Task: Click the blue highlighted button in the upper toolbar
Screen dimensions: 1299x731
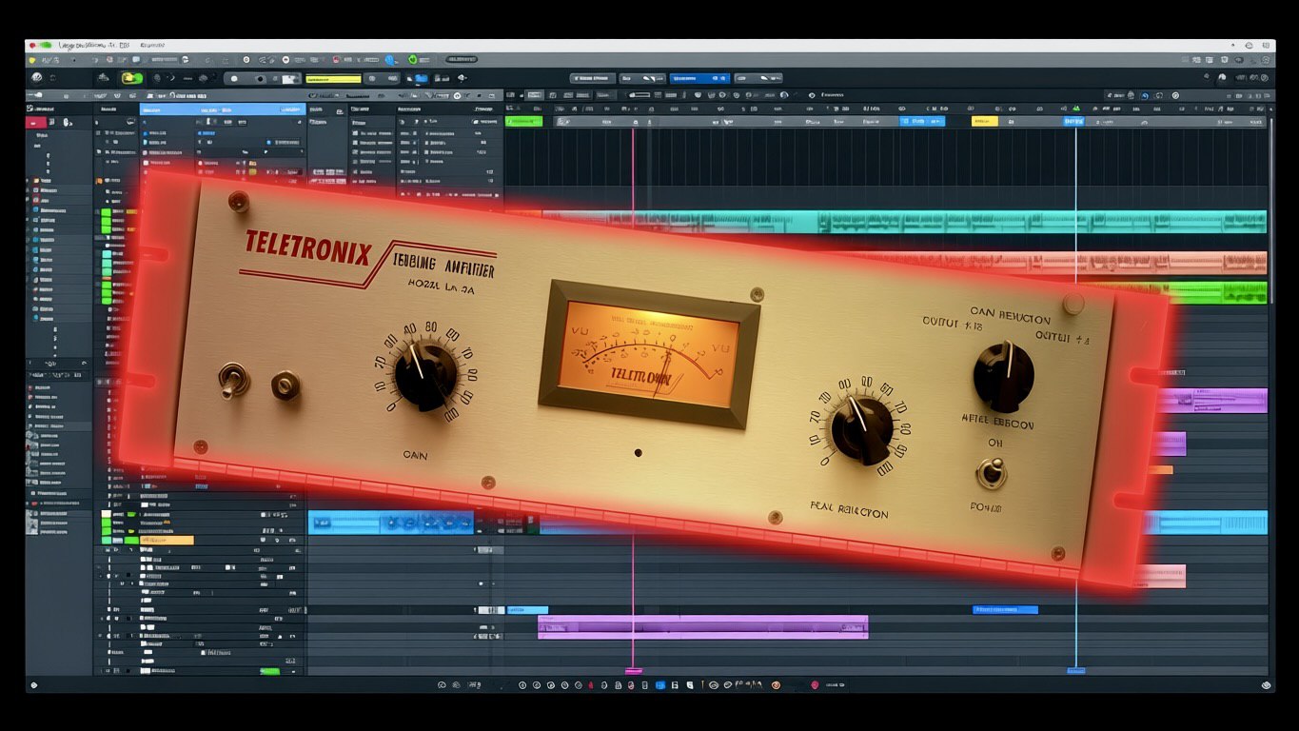Action: click(699, 78)
